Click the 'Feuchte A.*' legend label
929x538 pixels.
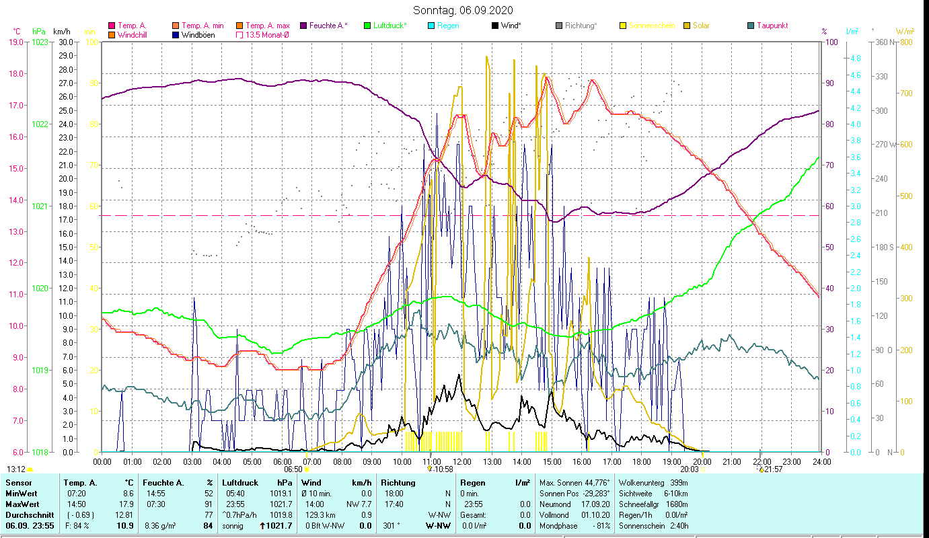[x=329, y=26]
